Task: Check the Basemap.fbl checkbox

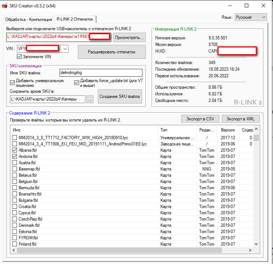Action: 15,169
